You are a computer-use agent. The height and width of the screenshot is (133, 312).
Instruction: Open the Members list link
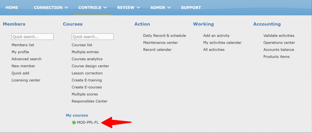[23, 45]
